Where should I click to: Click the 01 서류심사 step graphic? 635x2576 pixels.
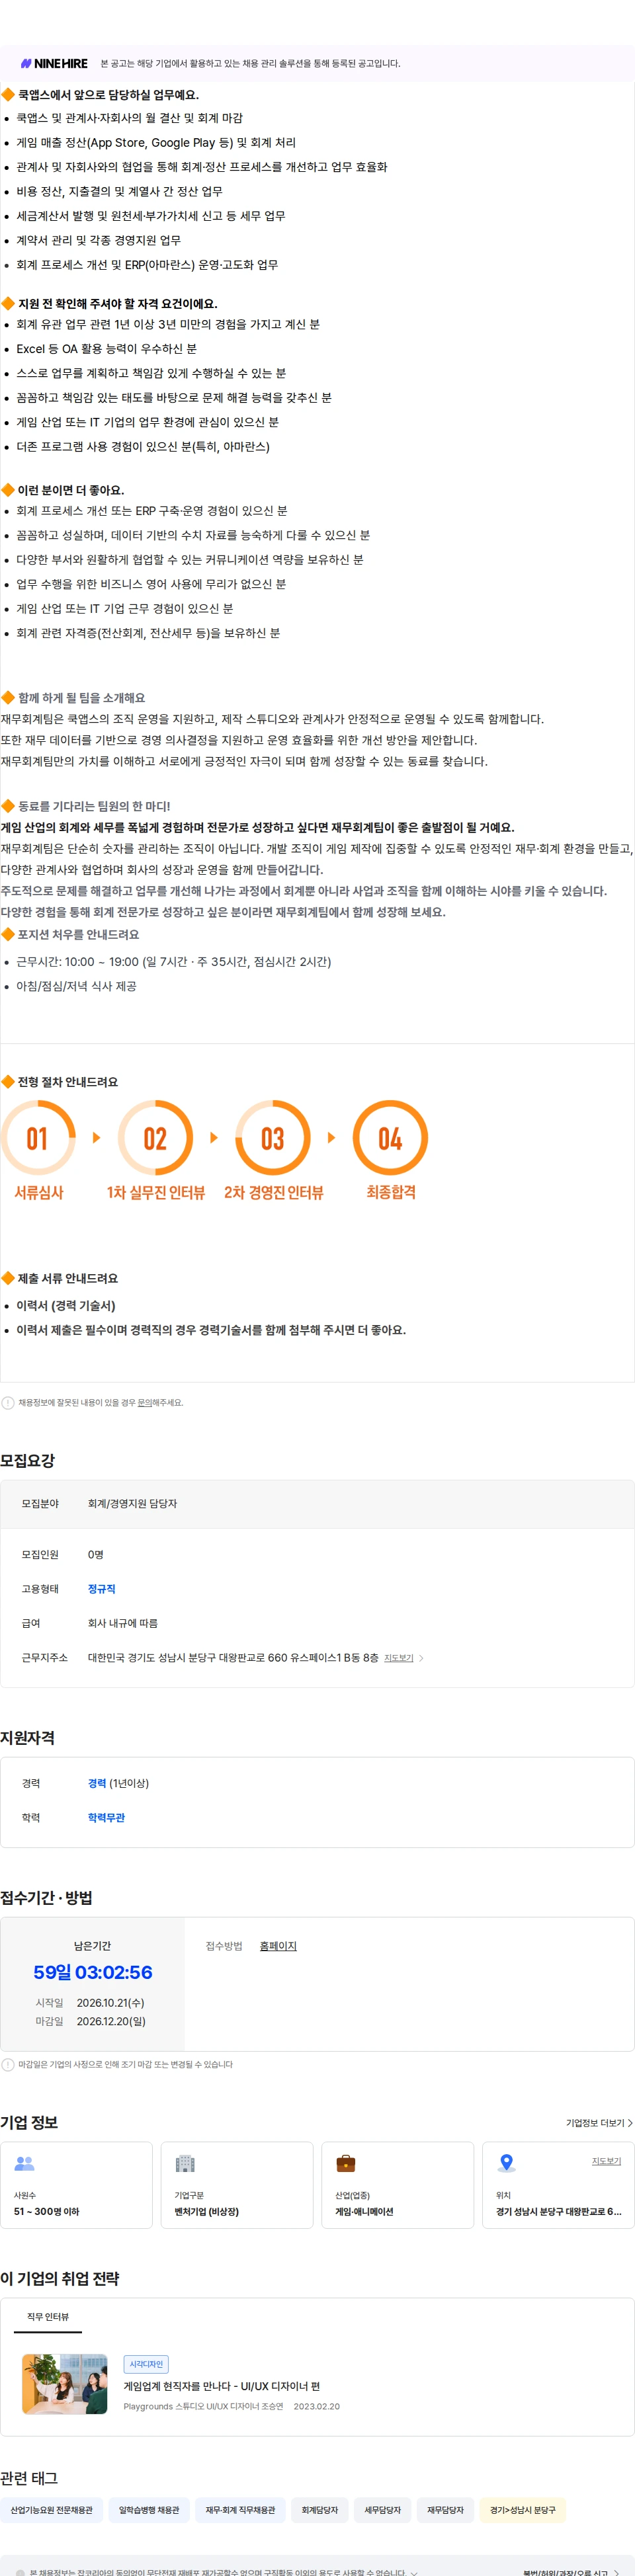pyautogui.click(x=38, y=1150)
